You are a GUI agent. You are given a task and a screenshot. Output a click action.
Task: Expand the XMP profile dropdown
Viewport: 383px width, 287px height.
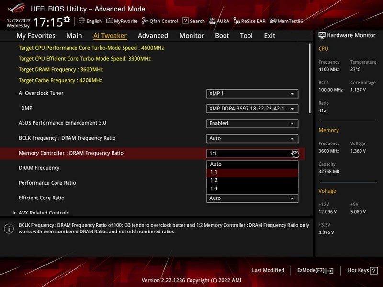tap(253, 109)
